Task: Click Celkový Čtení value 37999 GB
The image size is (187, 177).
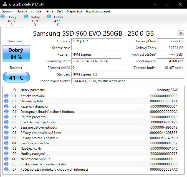Action: coord(171,41)
